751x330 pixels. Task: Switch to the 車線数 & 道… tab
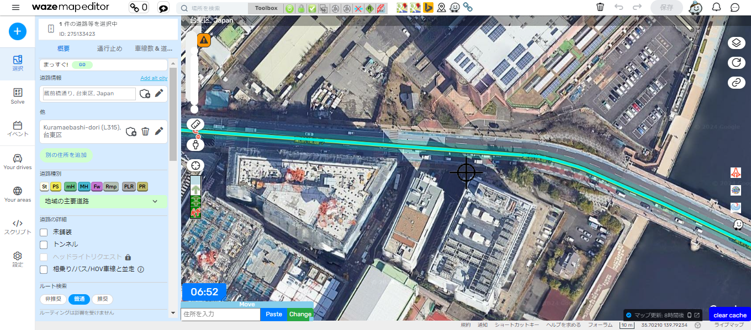(154, 48)
